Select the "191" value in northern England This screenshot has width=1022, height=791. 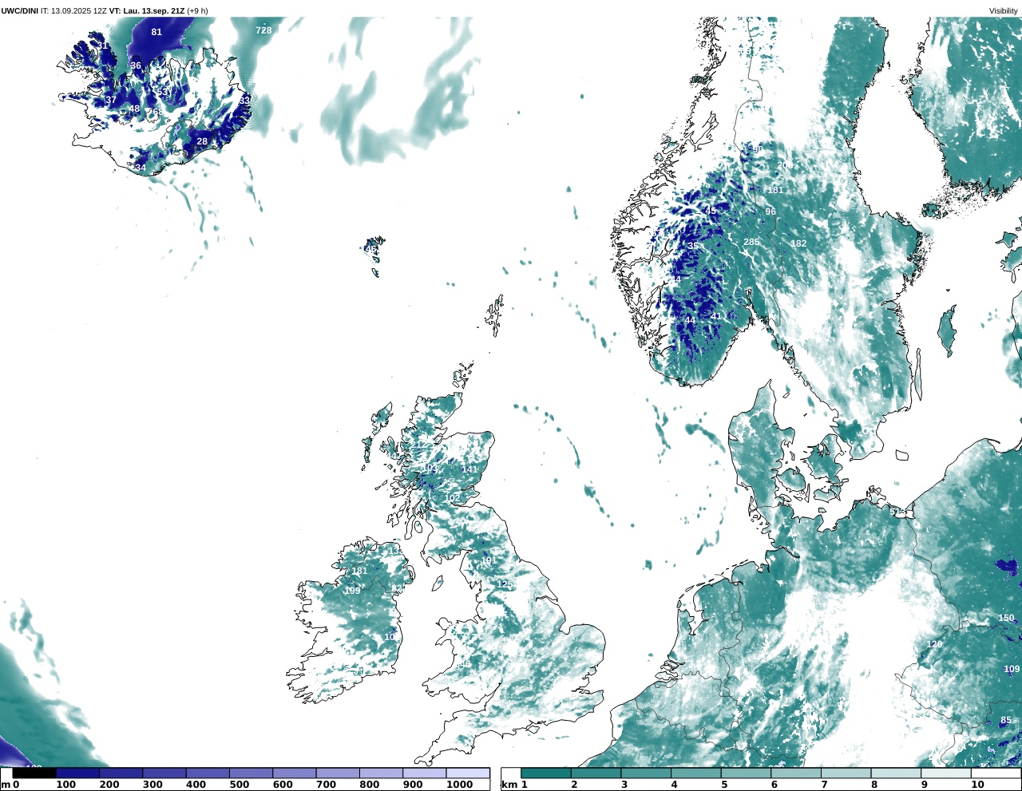pos(489,560)
